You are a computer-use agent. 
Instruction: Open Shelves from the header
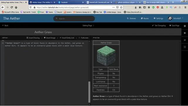[x=131, y=18]
